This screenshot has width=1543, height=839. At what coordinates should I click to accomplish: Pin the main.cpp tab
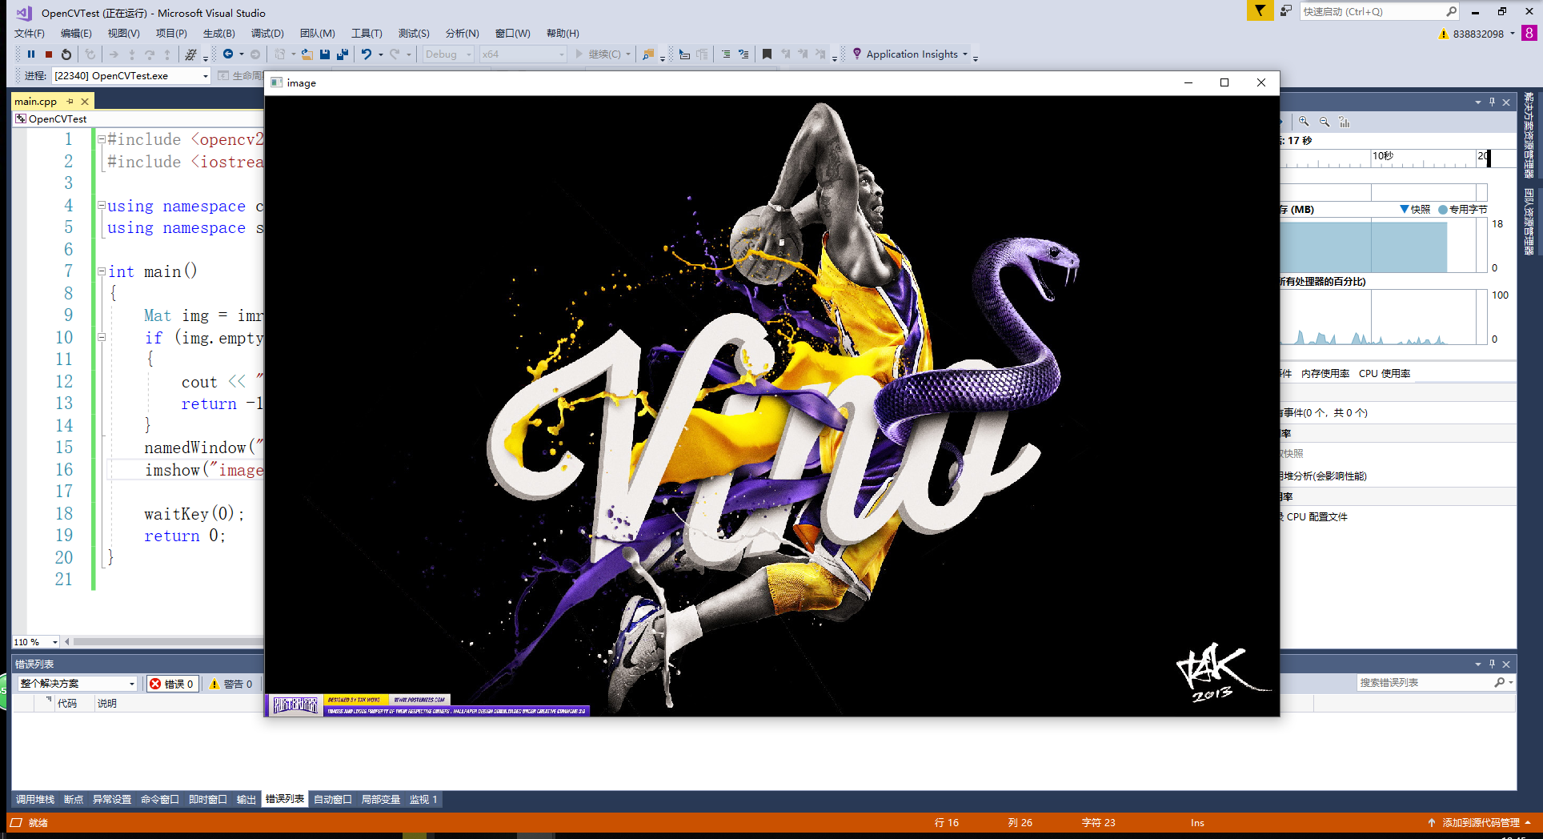tap(70, 101)
